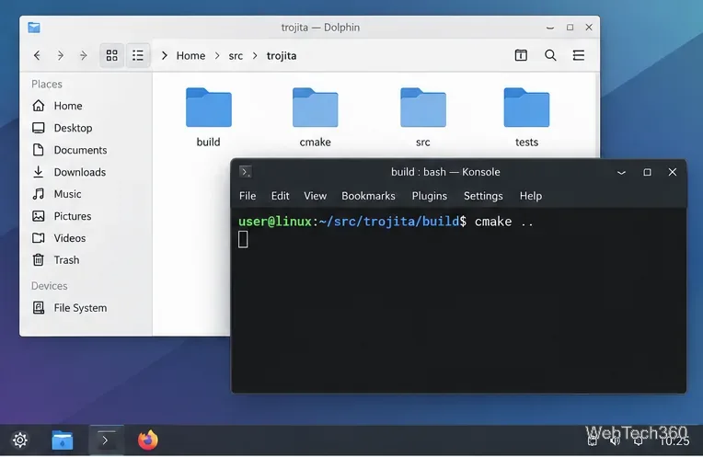
Task: Open the Konsole Plugins menu
Action: (430, 196)
